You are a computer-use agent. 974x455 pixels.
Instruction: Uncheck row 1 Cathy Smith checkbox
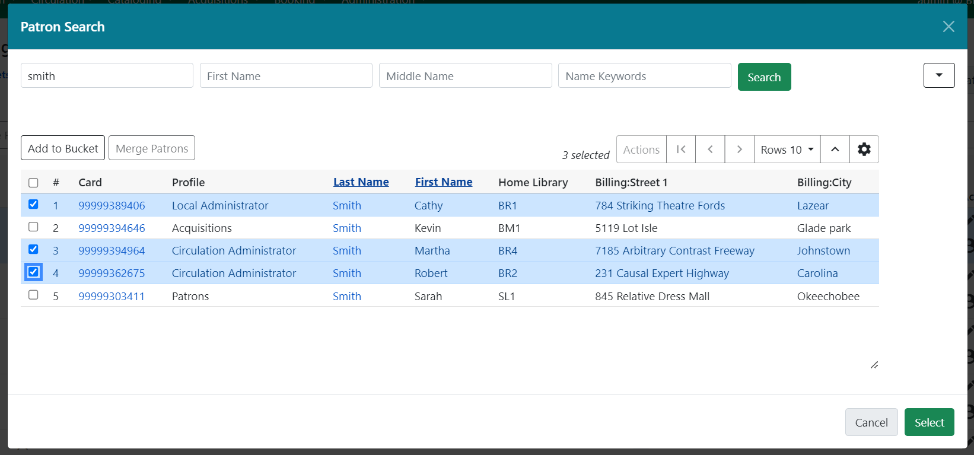pos(33,205)
